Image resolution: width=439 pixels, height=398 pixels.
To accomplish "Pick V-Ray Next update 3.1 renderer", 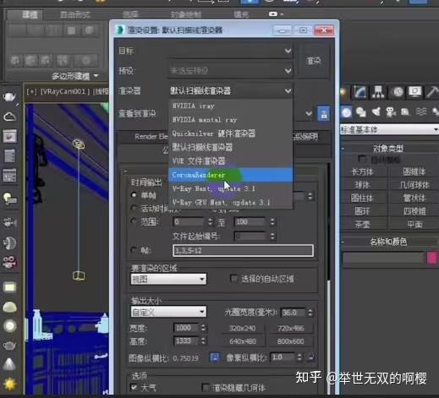I will (230, 188).
